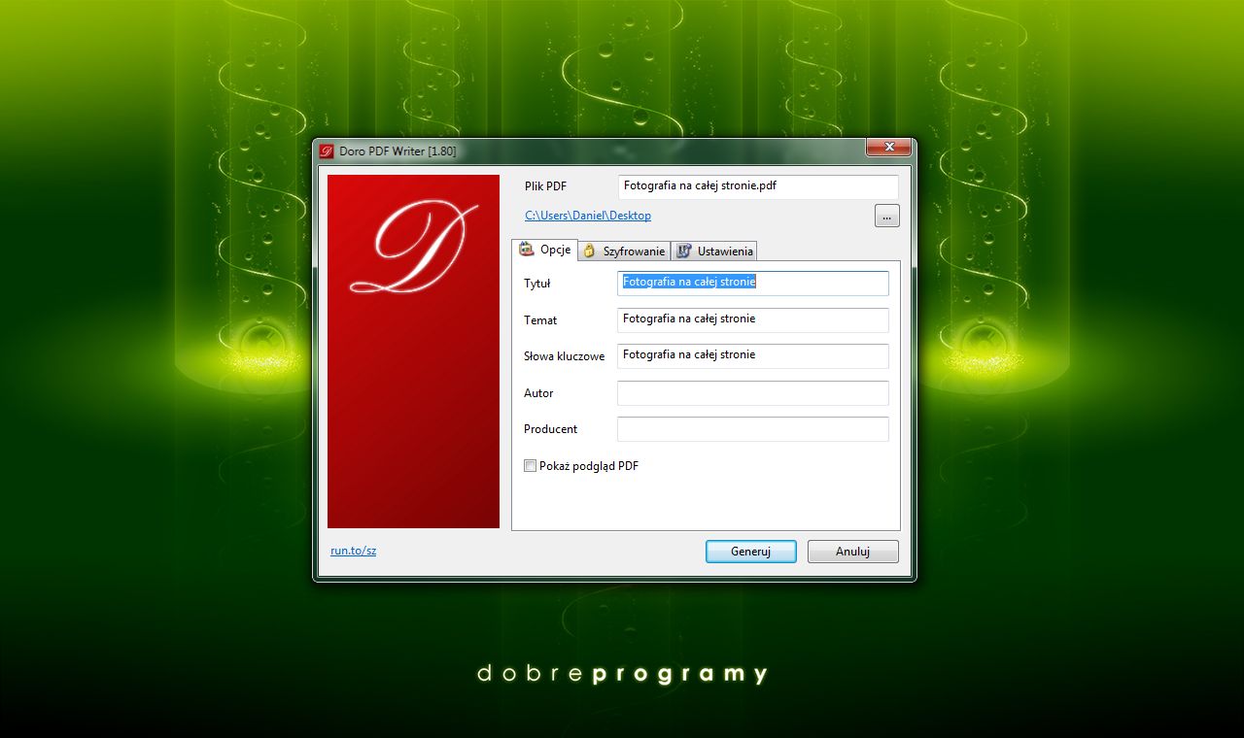The image size is (1244, 738).
Task: Click the empty Autor input field
Action: coord(753,393)
